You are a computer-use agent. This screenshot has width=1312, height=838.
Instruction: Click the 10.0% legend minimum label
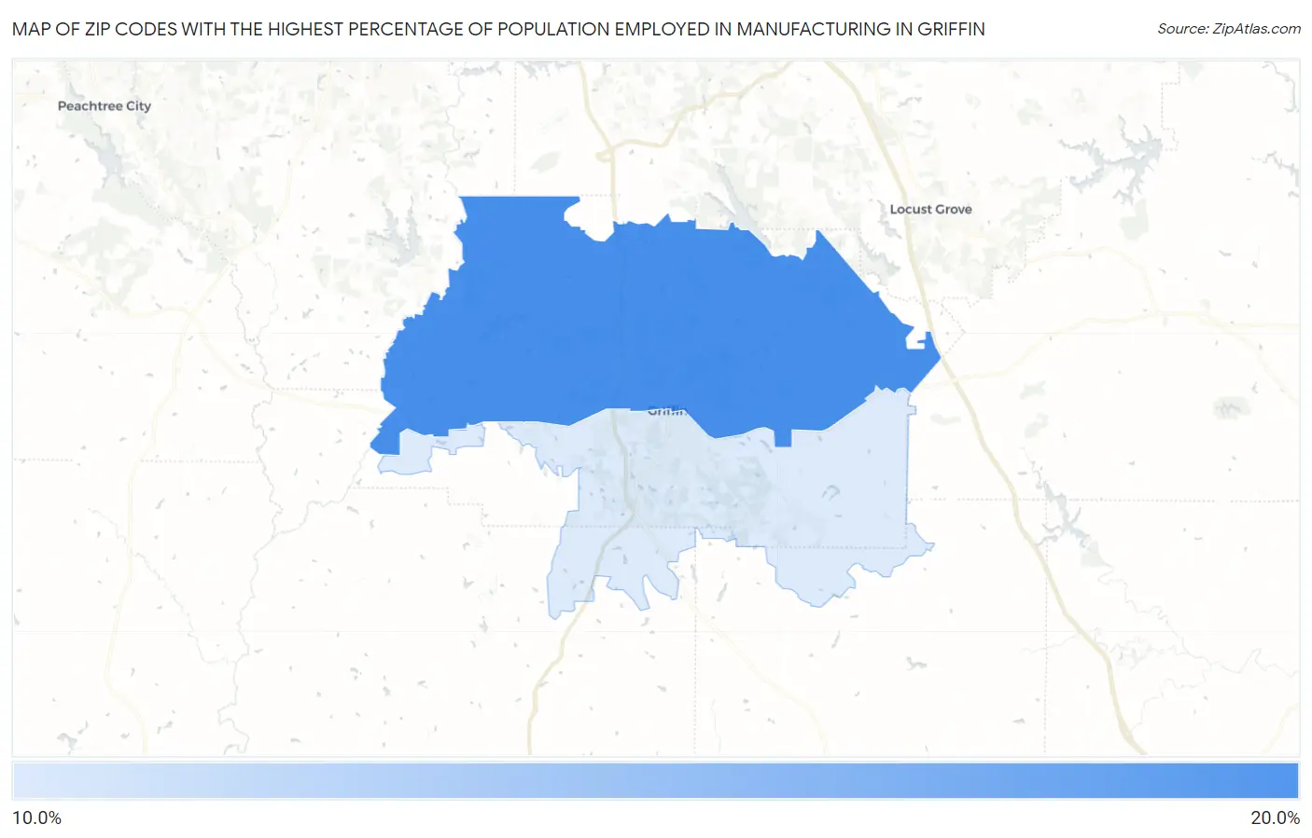[36, 818]
